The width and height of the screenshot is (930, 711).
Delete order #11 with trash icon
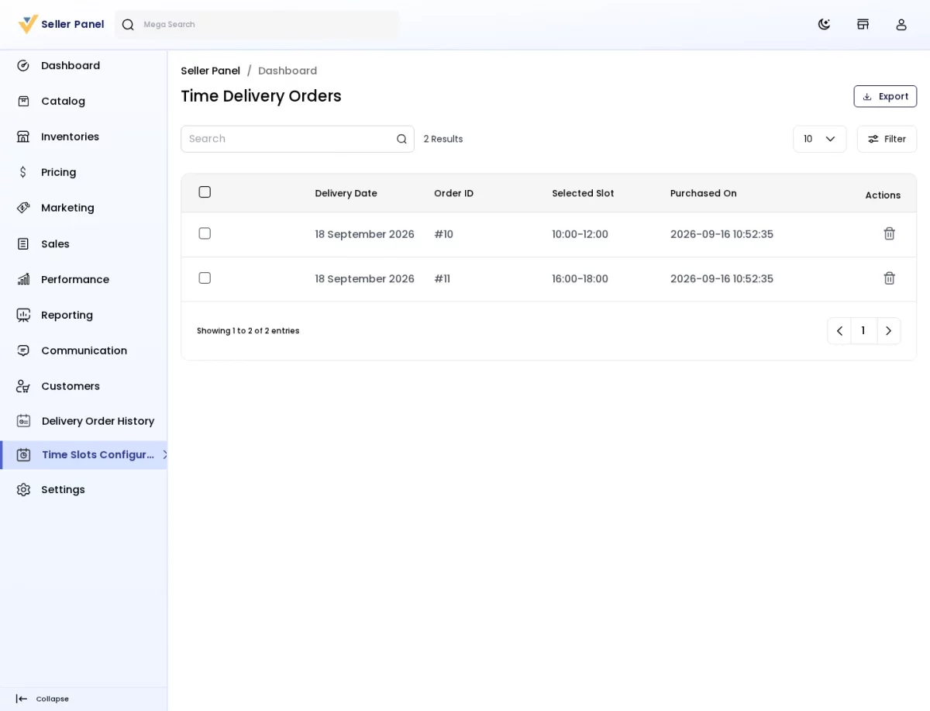(890, 278)
